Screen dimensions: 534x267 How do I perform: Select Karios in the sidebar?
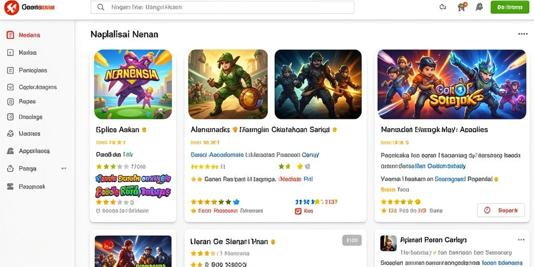[x=28, y=53]
